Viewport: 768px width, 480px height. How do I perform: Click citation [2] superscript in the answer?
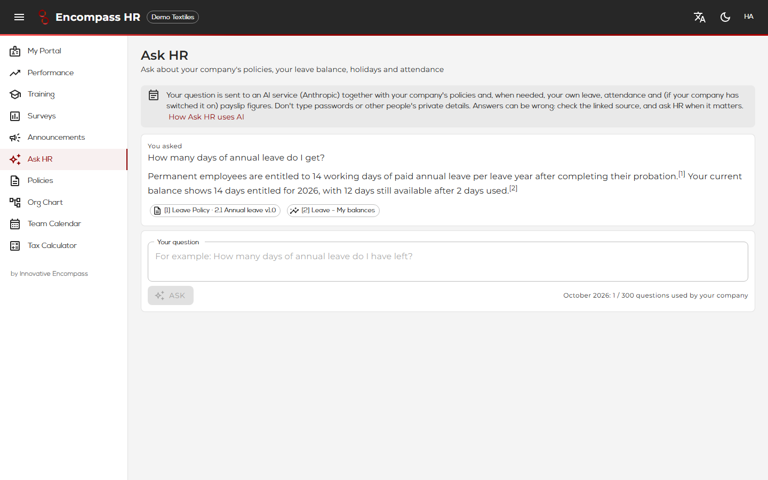[513, 188]
